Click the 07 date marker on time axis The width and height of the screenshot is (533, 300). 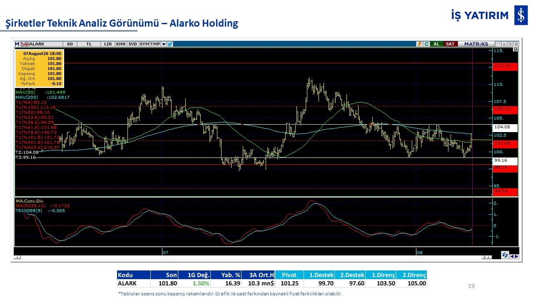[x=165, y=252]
